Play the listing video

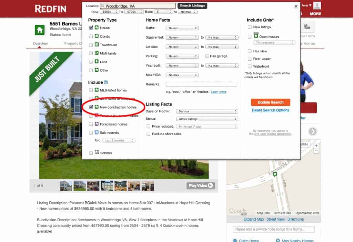coord(201,186)
